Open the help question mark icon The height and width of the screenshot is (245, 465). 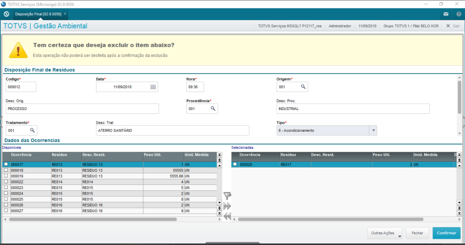458,14
